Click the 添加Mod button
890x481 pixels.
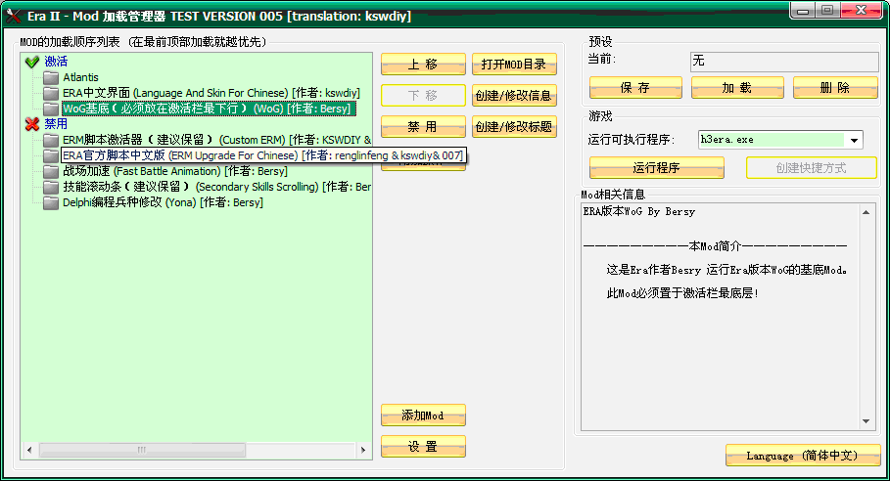[x=423, y=415]
